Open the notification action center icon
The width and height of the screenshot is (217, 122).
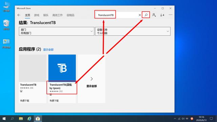tap(211, 119)
